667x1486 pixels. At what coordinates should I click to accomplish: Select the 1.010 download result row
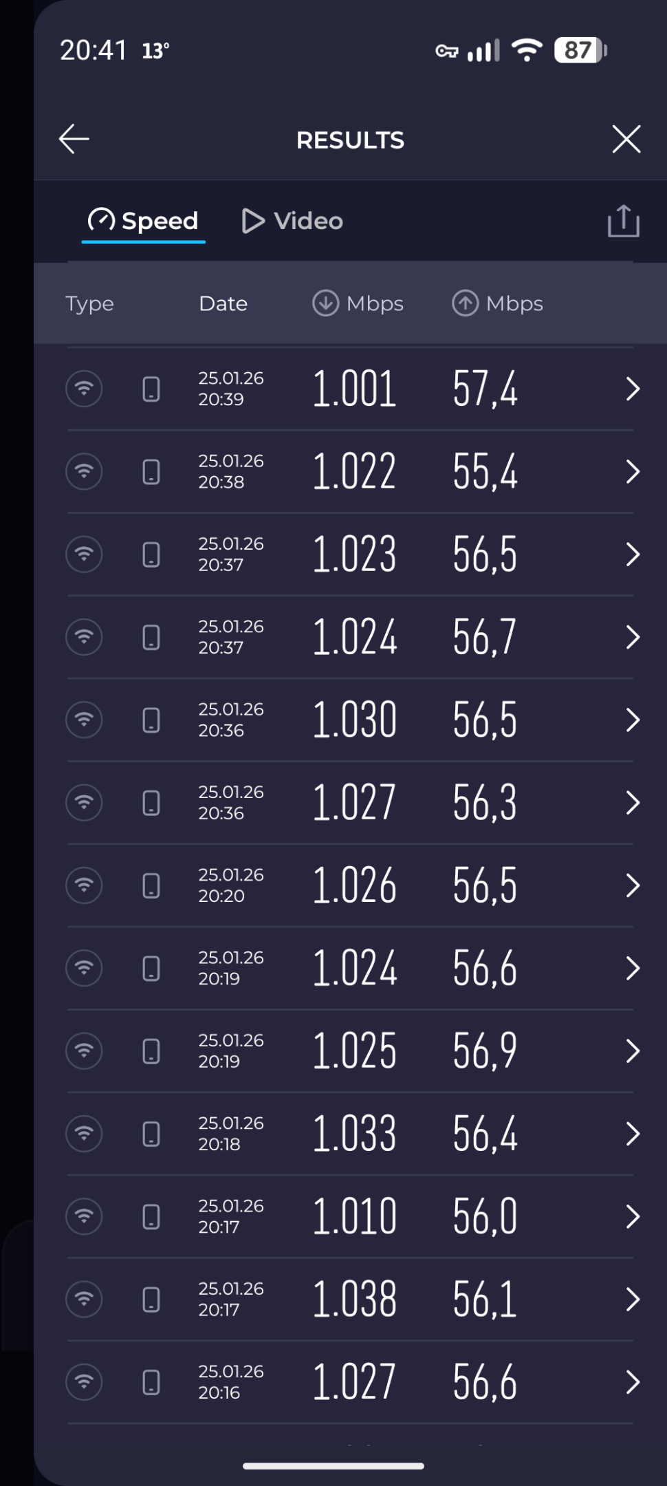tap(350, 1216)
